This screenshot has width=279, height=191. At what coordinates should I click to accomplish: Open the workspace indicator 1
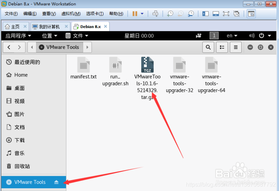coord(214,36)
